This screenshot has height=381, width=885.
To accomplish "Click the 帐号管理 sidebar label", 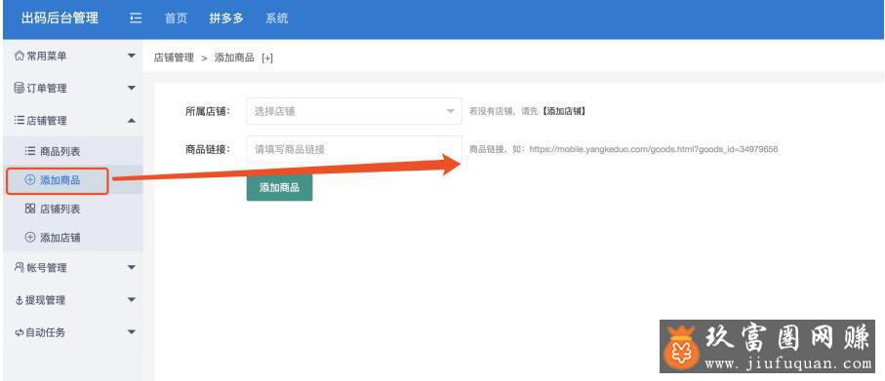I will click(46, 268).
